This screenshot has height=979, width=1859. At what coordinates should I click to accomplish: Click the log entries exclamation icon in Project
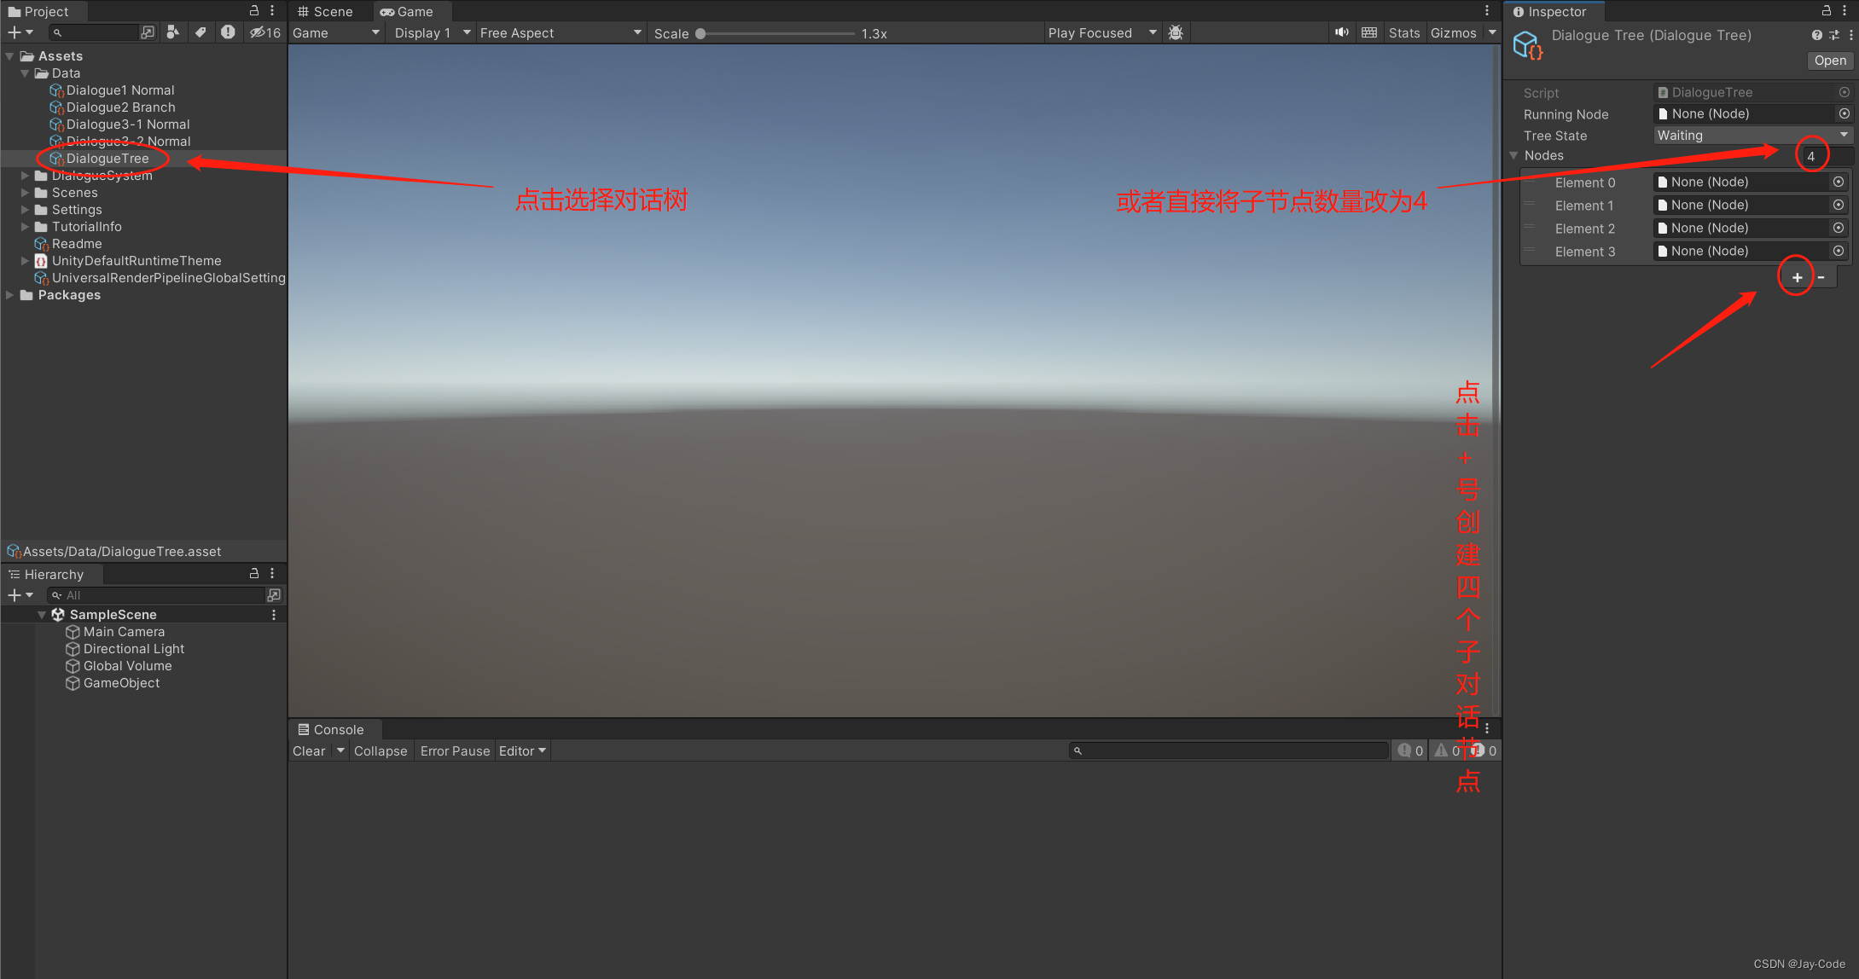pos(228,32)
